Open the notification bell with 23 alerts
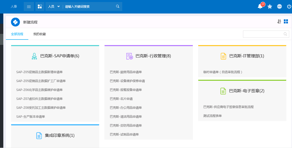 (x=260, y=7)
